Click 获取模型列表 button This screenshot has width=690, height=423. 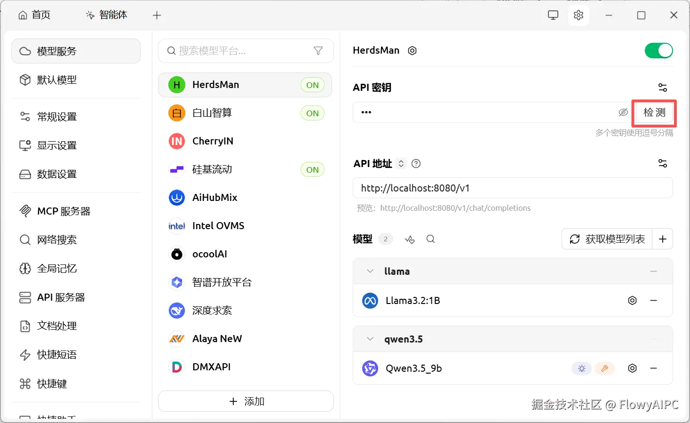click(607, 239)
